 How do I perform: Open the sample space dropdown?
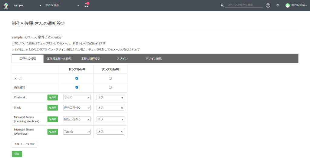[27, 5]
